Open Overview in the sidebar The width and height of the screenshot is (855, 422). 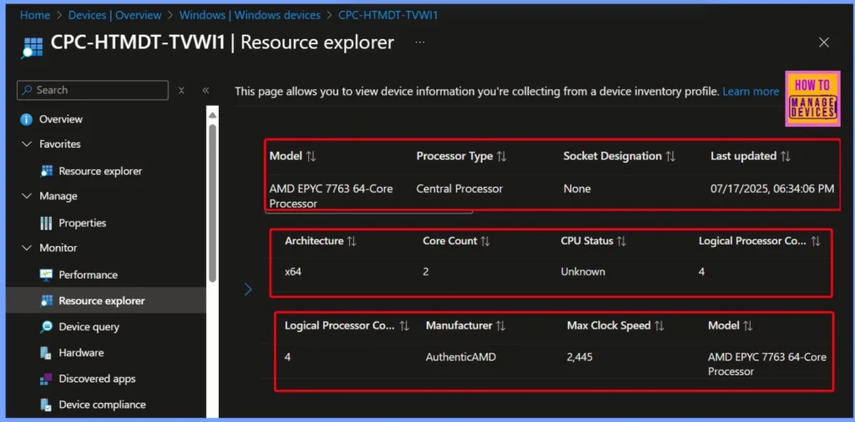pos(60,119)
